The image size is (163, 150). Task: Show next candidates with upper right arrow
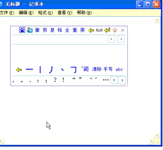click(x=121, y=39)
